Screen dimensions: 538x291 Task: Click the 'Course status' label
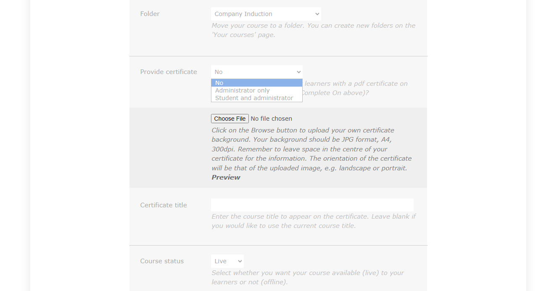tap(162, 261)
